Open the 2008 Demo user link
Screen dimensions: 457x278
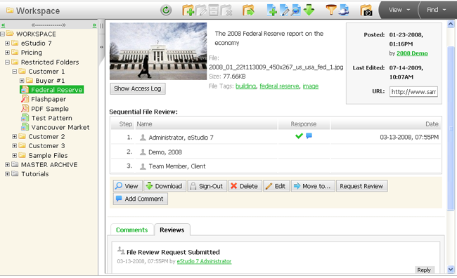pos(412,53)
